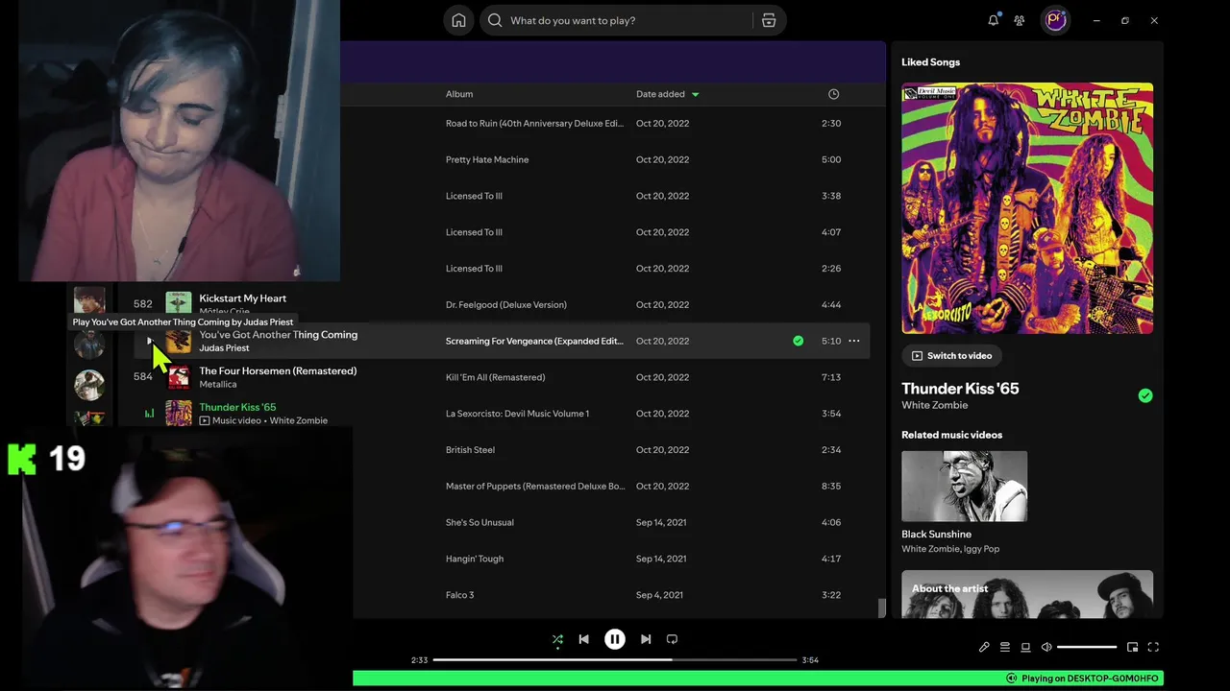Open Pretty Hate Machine album link
Screen dimensions: 1230x691
[x=487, y=159]
